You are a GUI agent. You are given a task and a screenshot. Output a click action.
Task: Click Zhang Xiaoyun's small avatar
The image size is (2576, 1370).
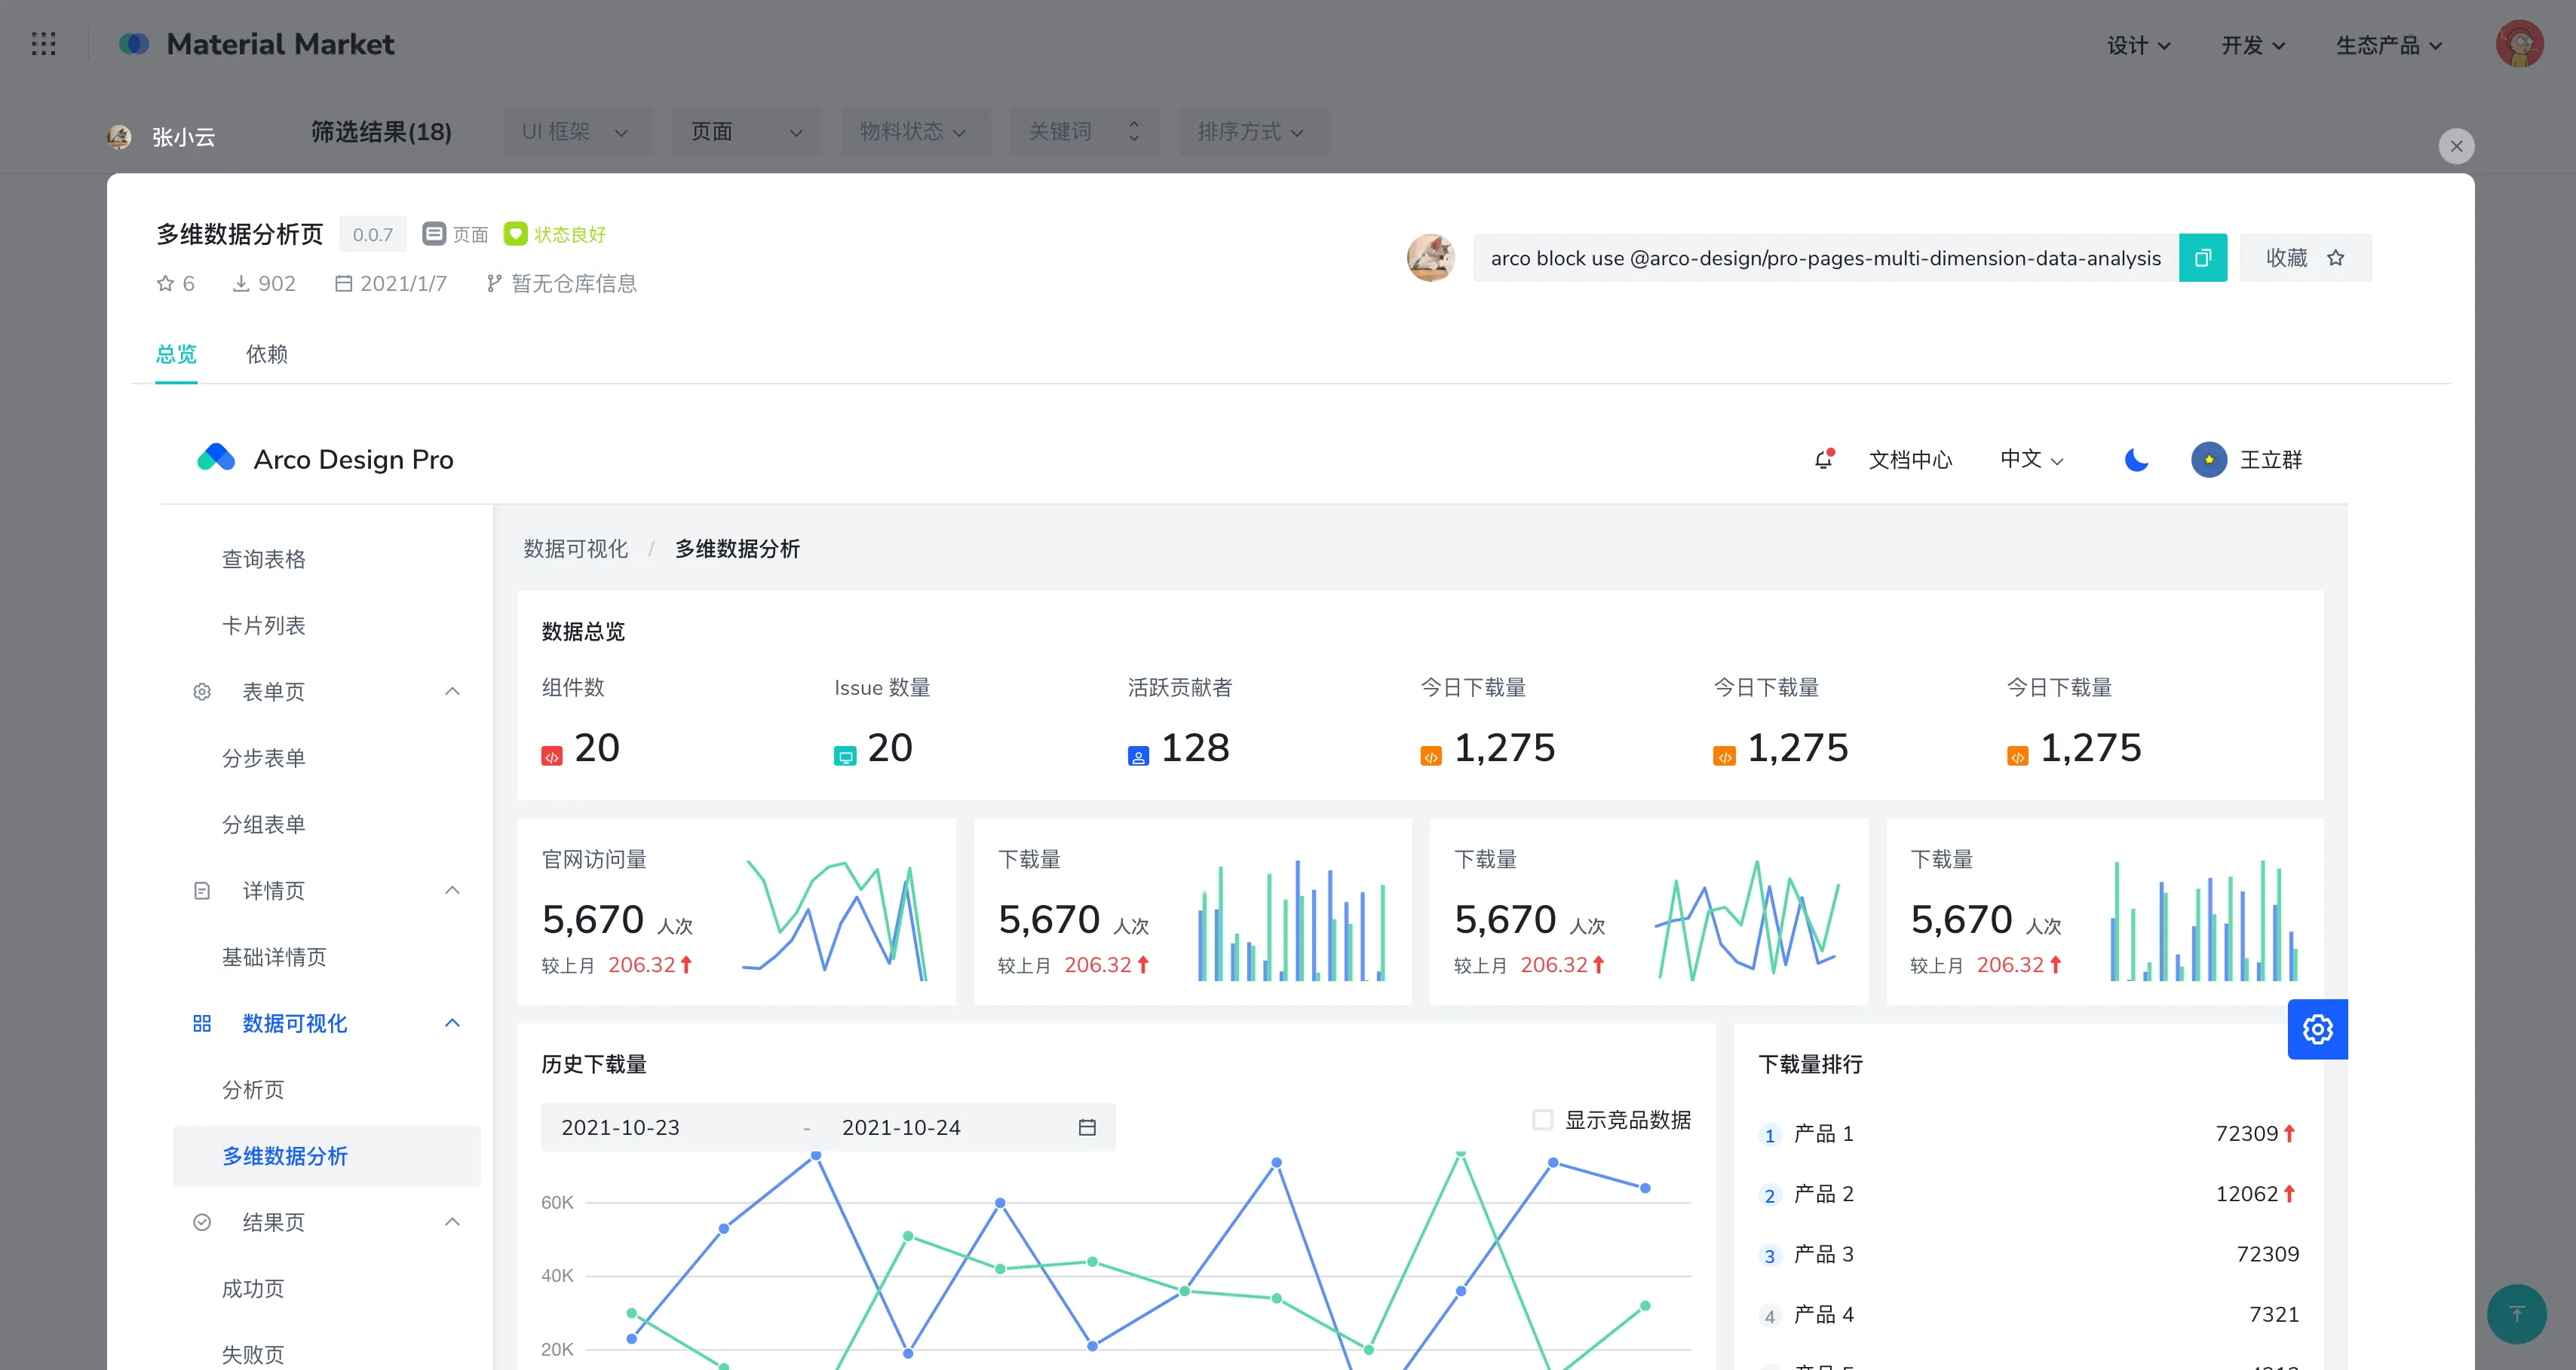pos(119,137)
